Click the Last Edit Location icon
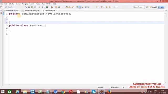Viewport: 168px width, 94px height. click(x=107, y=7)
